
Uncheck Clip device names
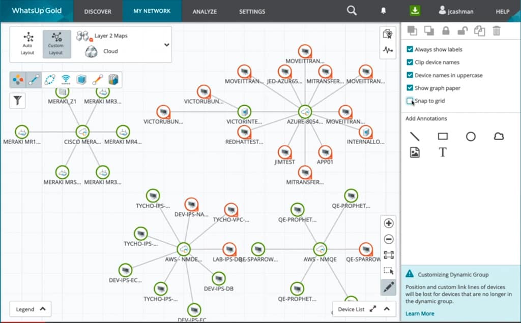point(410,62)
